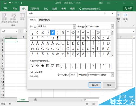The height and width of the screenshot is (106, 136).
Task: Open the font (字体) dropdown
Action: click(x=74, y=27)
